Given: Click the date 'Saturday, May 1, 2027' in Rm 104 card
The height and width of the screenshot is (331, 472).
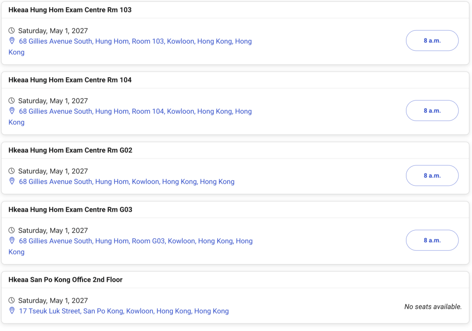Looking at the screenshot, I should tap(53, 101).
